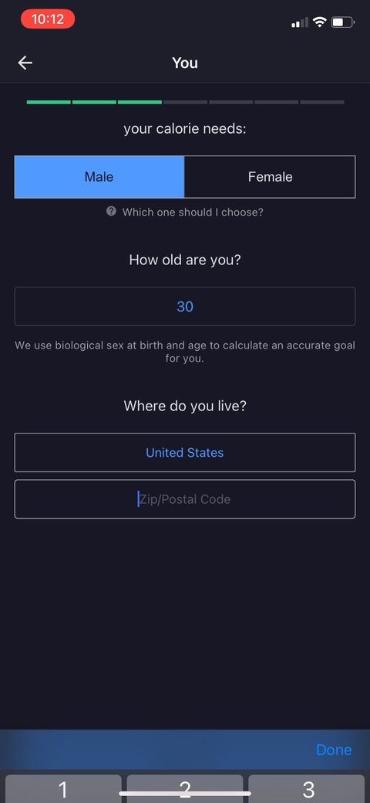Click the question mark help icon
This screenshot has width=370, height=803.
point(111,211)
